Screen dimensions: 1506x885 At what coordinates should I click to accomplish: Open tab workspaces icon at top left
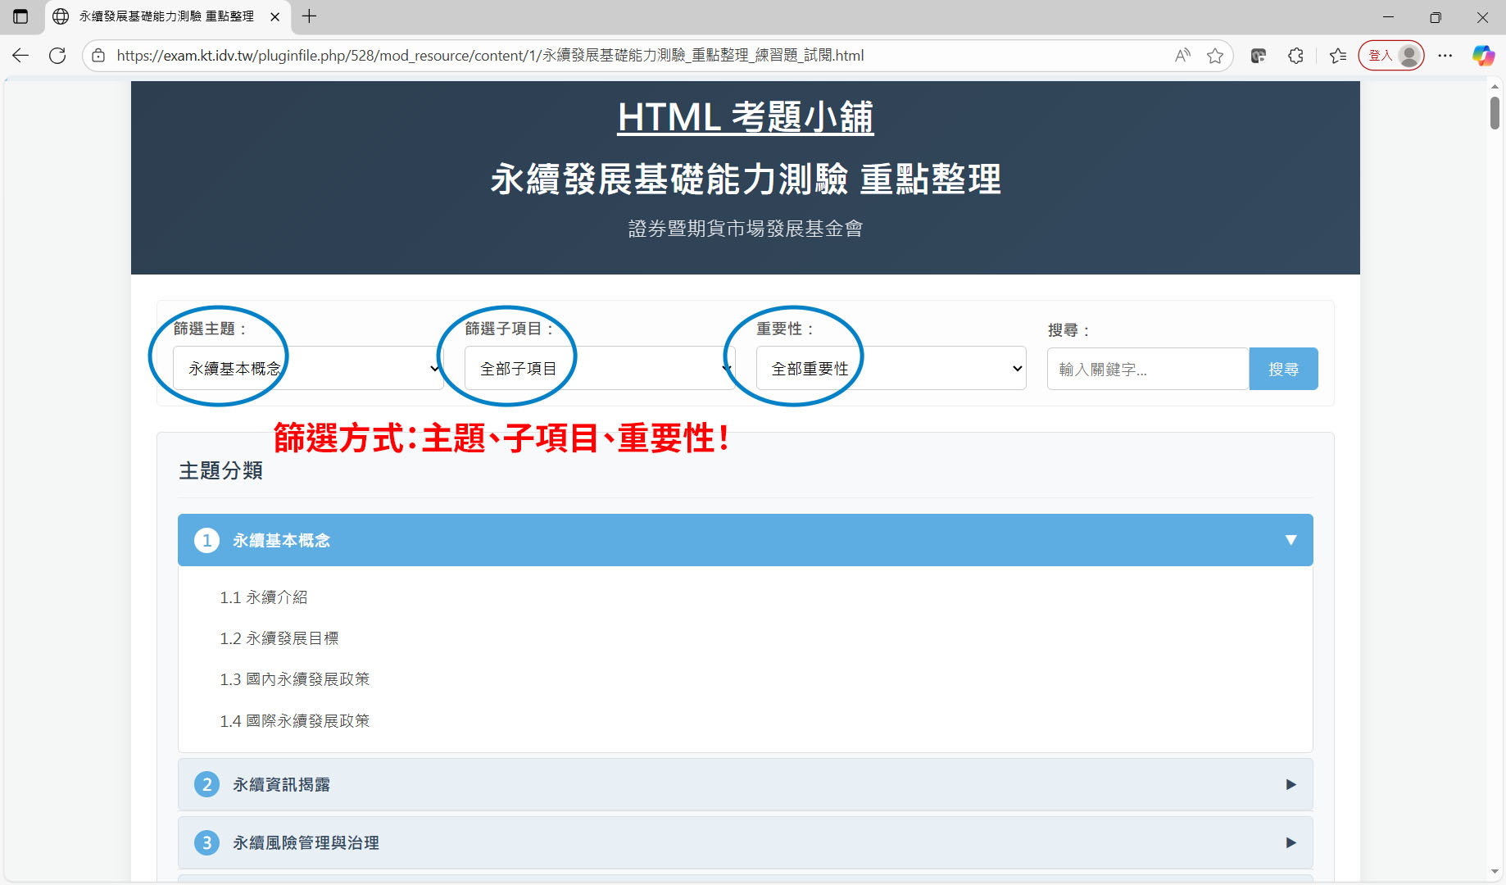tap(20, 16)
